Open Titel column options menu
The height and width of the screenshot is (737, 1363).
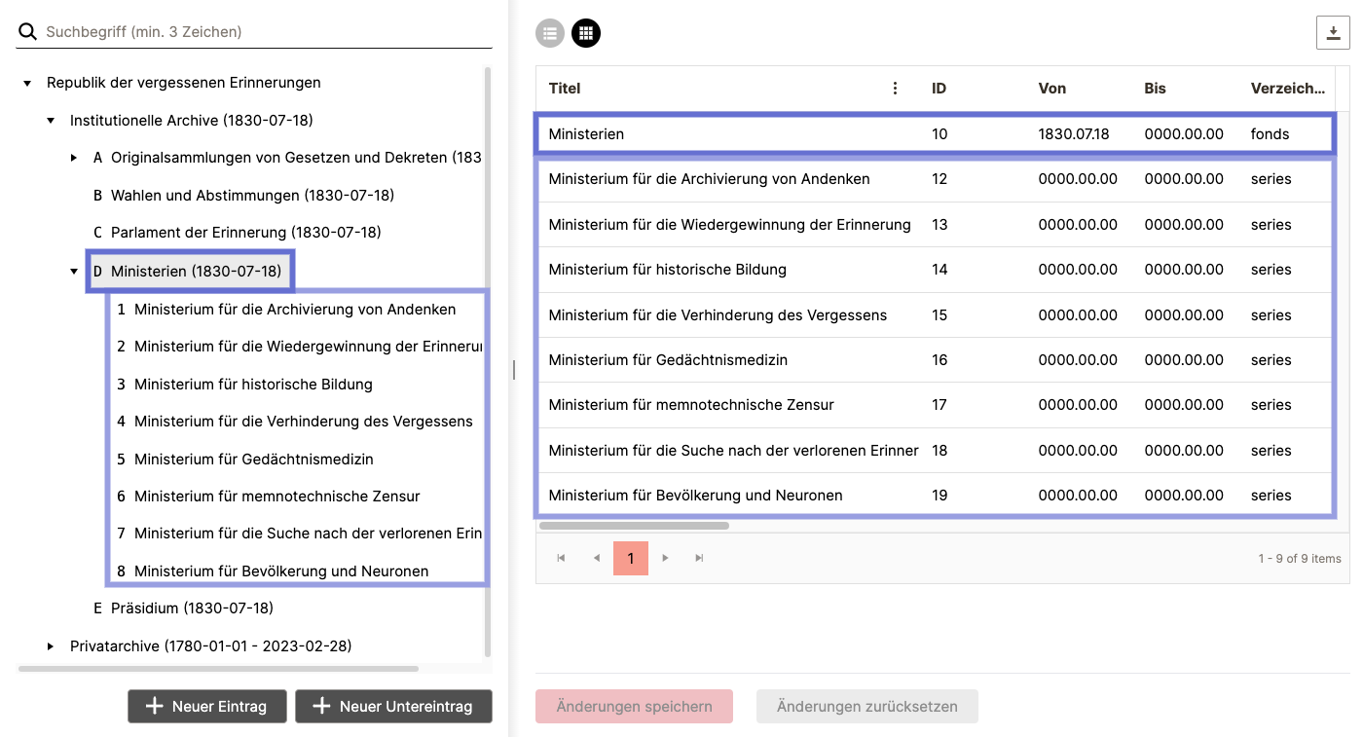896,89
